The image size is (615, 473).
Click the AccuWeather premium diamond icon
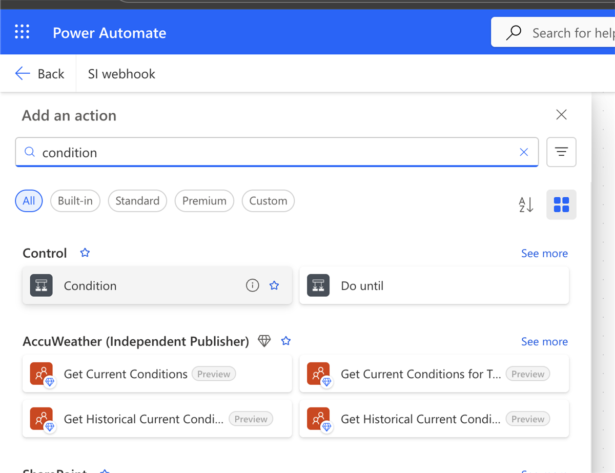coord(264,341)
